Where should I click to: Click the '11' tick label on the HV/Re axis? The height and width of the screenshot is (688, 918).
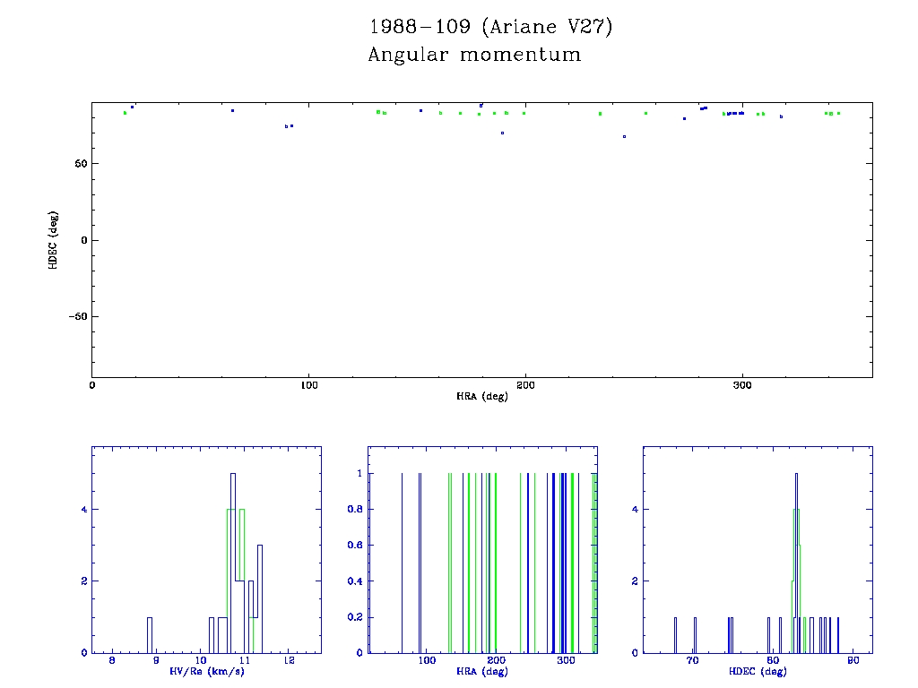(x=245, y=660)
